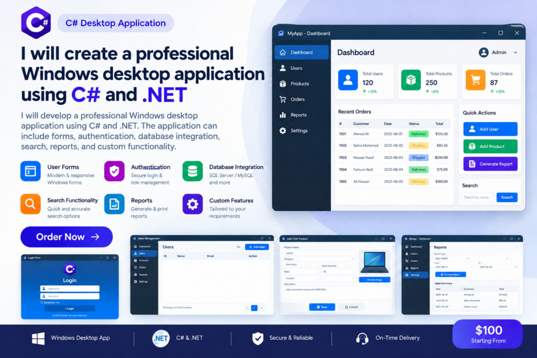Click the green Database Integration icon
Screen dimensions: 537x358
[192, 171]
